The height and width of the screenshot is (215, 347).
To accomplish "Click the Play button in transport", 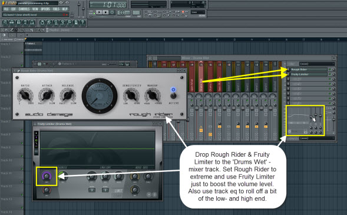I will click(x=99, y=12).
